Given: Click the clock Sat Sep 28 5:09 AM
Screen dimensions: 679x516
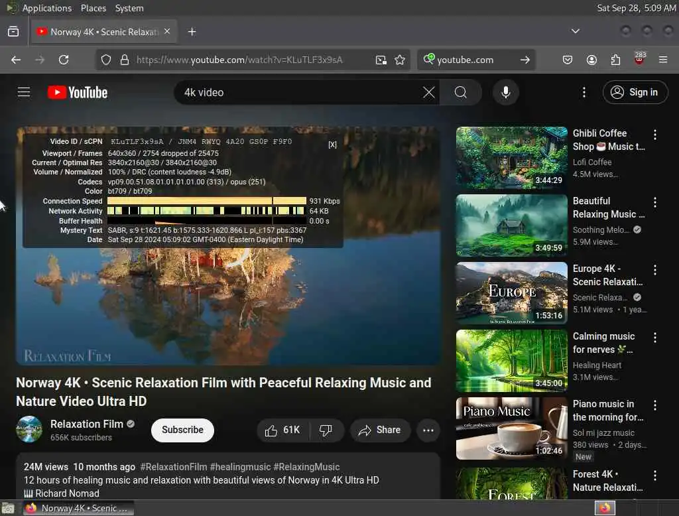Looking at the screenshot, I should pyautogui.click(x=636, y=8).
